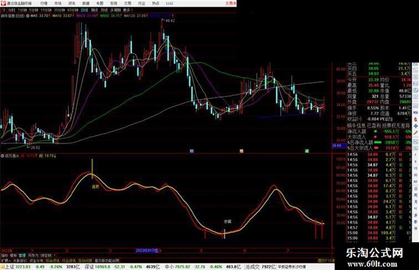
Task: Click the 管理 tab at bottom
Action: tap(22, 255)
